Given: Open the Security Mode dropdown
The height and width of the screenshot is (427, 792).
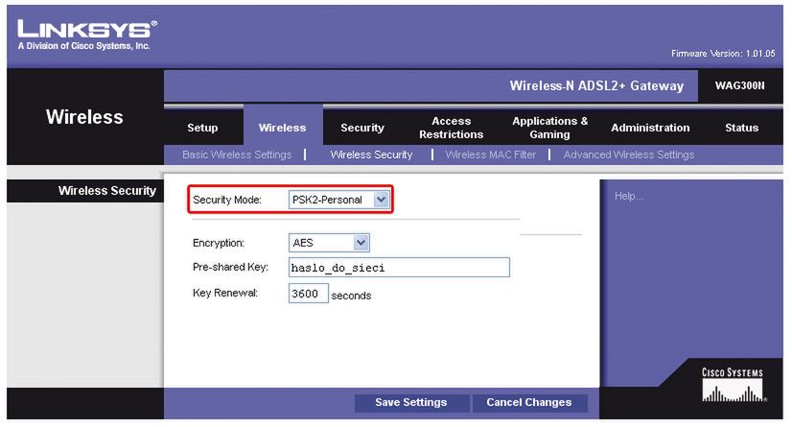Looking at the screenshot, I should tap(339, 200).
